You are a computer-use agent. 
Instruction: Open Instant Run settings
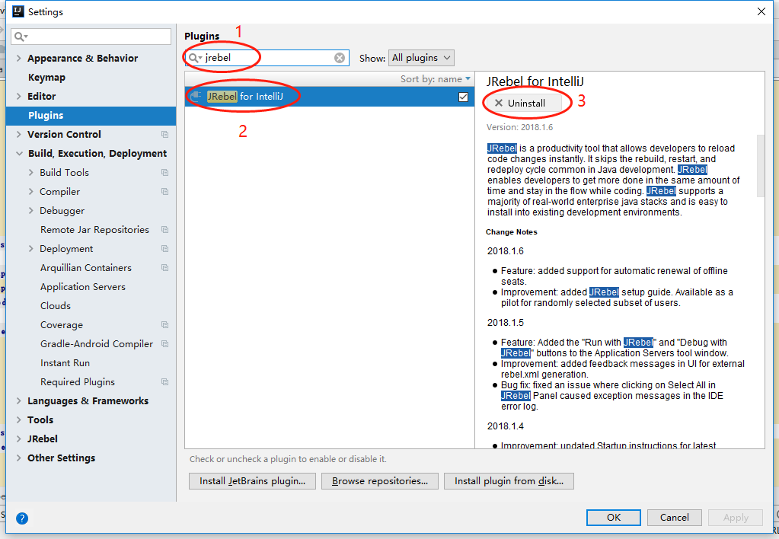[x=65, y=363]
